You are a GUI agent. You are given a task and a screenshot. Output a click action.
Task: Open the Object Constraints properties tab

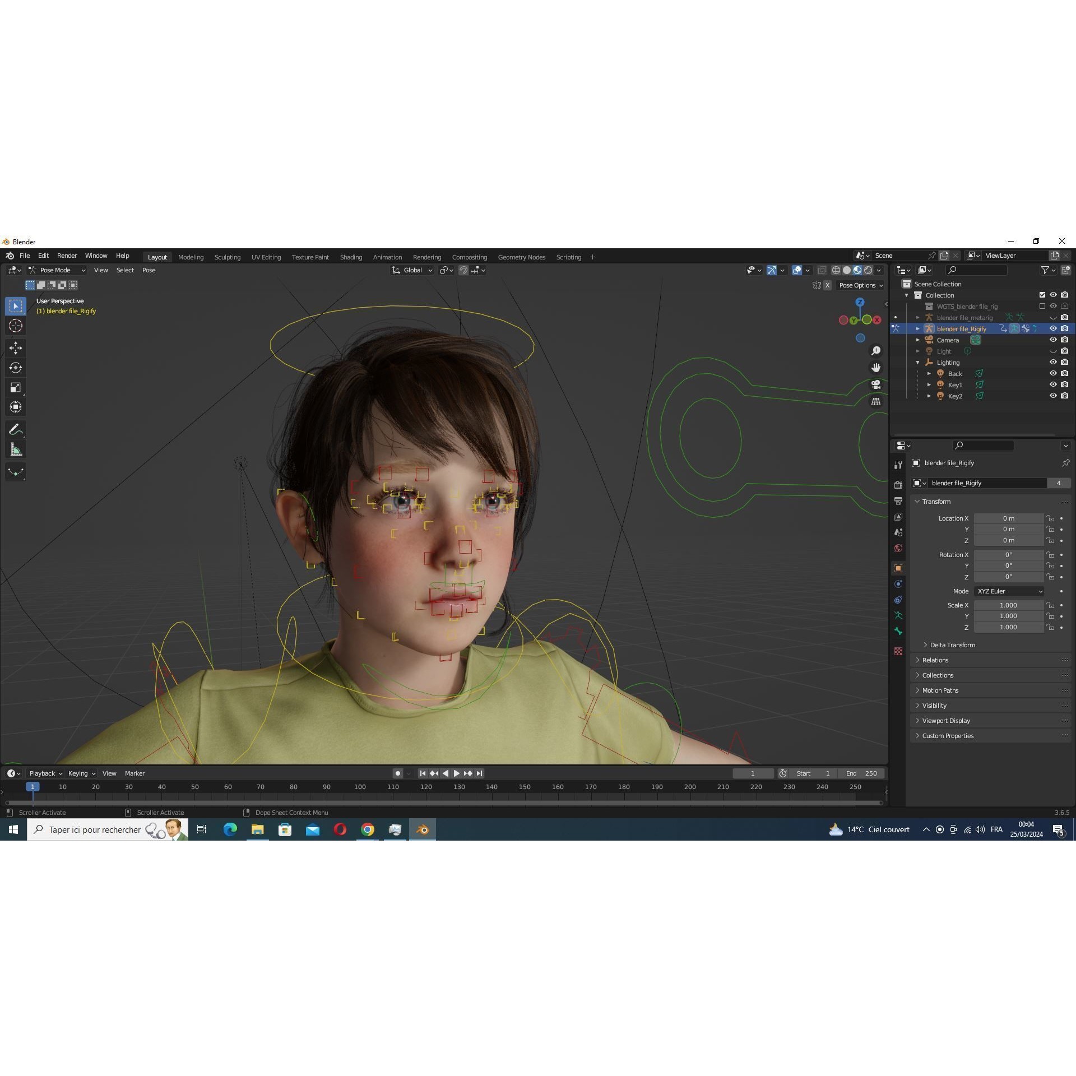pos(898,599)
